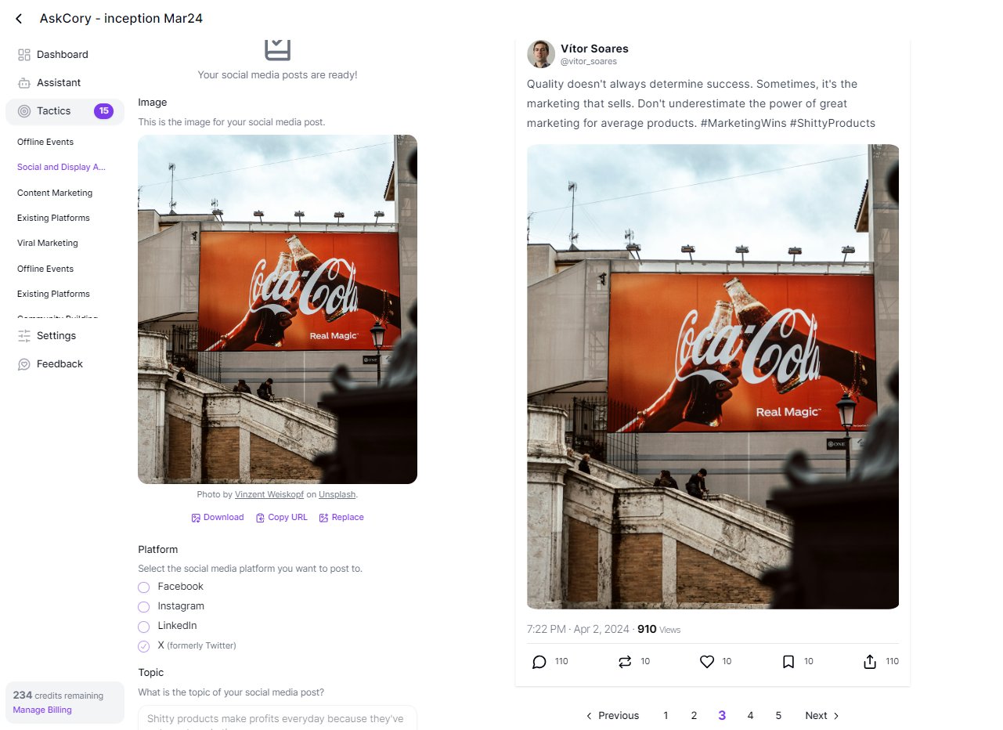Click the topic text input field
This screenshot has height=730, width=1003.
tap(277, 718)
